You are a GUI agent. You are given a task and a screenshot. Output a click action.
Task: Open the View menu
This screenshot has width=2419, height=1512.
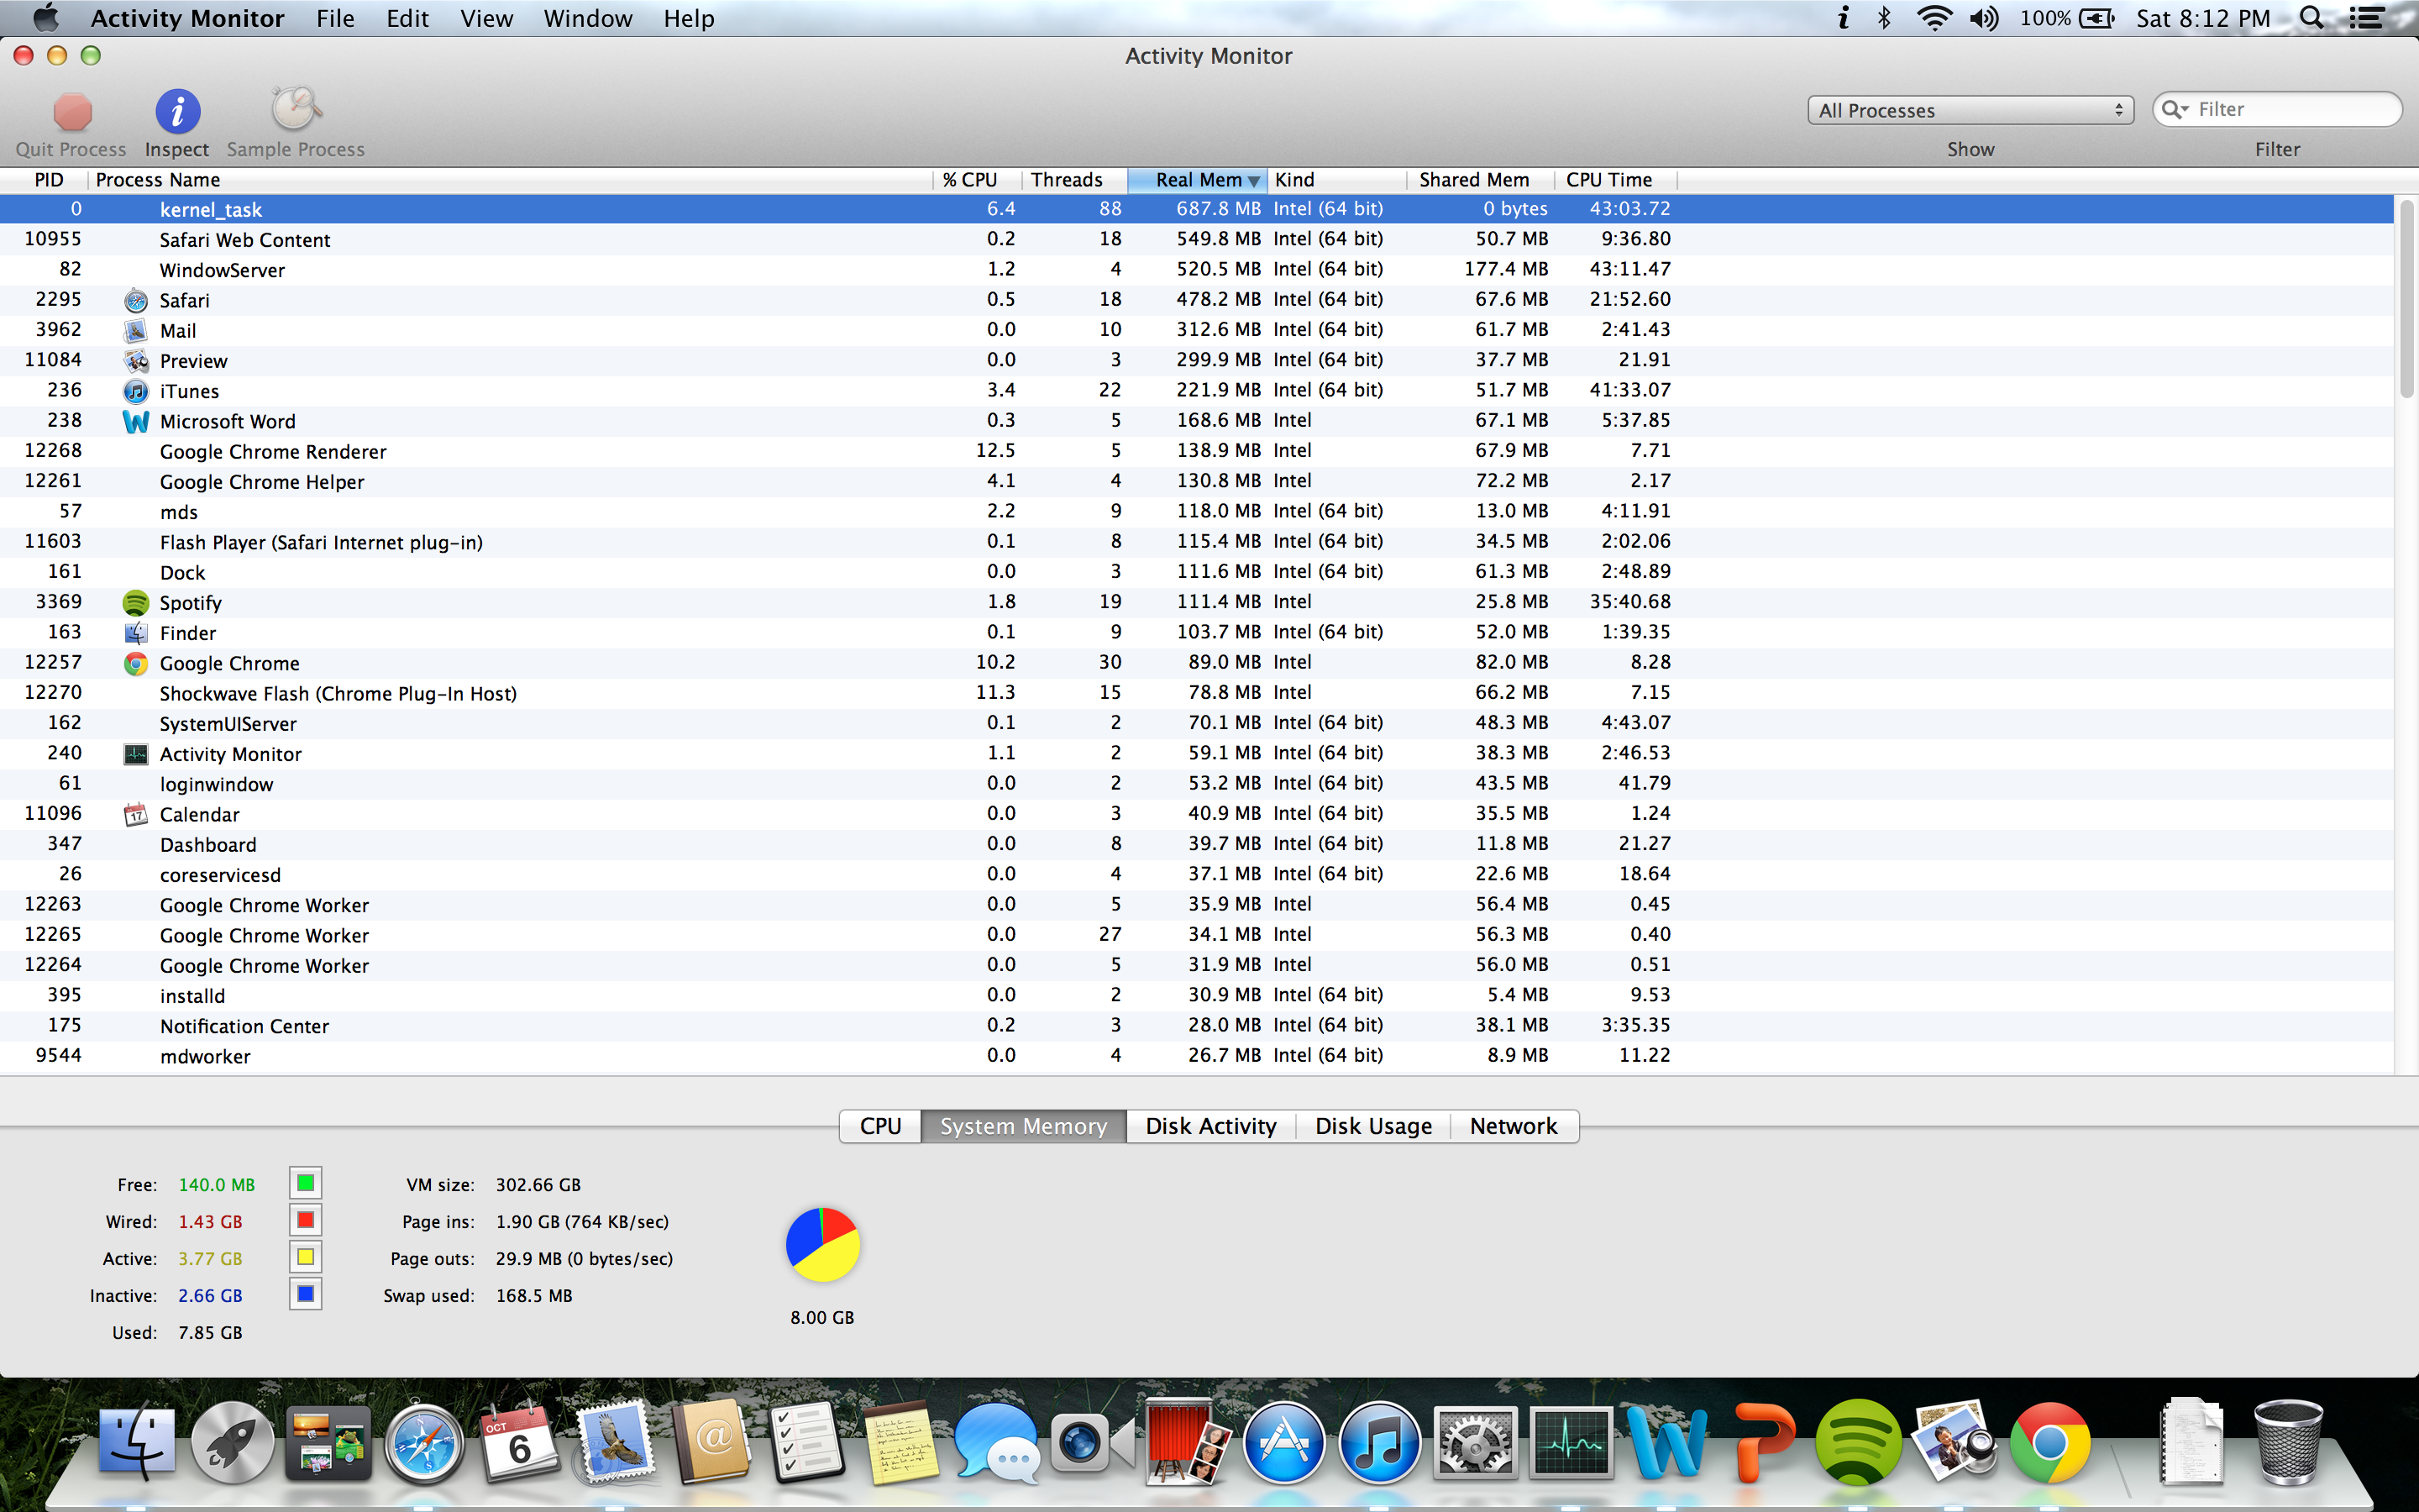point(487,18)
